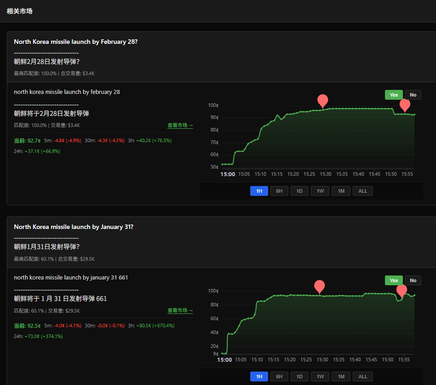Show ALL history on the February 28 chart
The width and height of the screenshot is (436, 385).
pyautogui.click(x=363, y=191)
